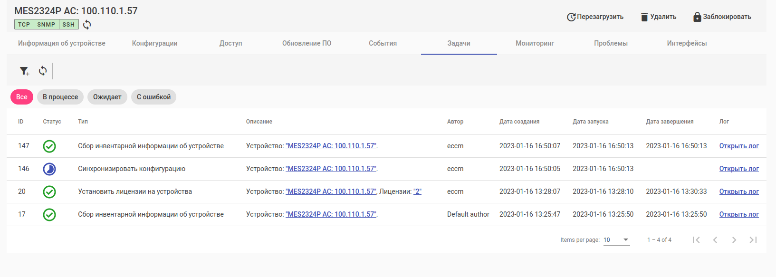
Task: Open the items per page dropdown
Action: 616,240
